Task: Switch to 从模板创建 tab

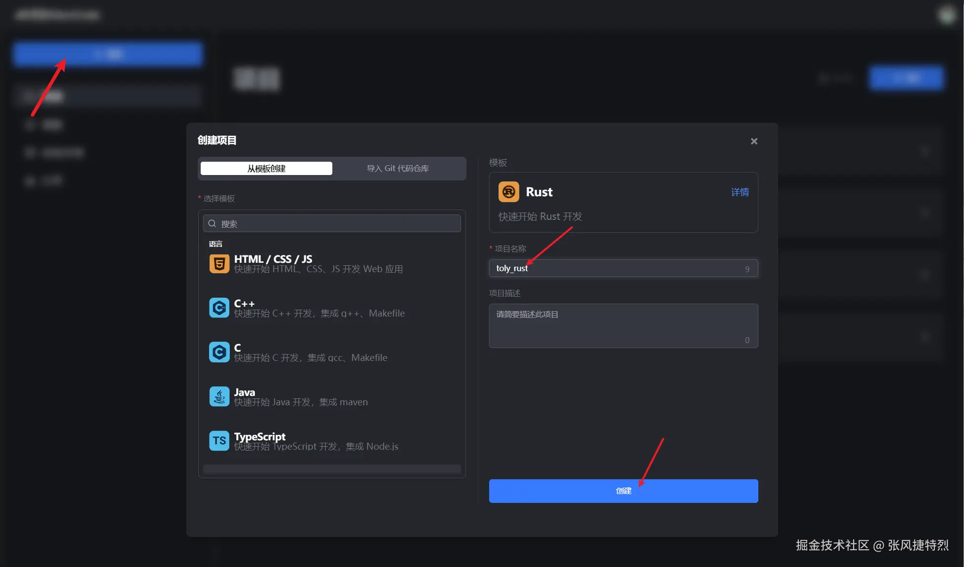Action: tap(266, 169)
